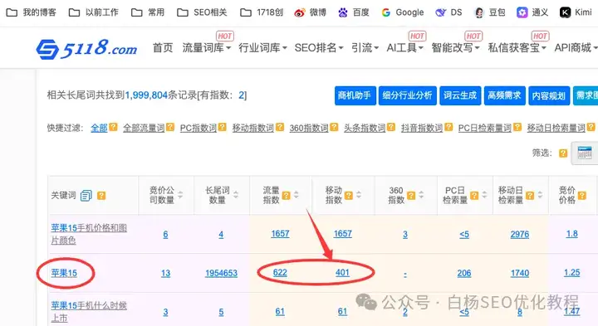Click the 内容规划 button
598x326 pixels.
pyautogui.click(x=549, y=95)
